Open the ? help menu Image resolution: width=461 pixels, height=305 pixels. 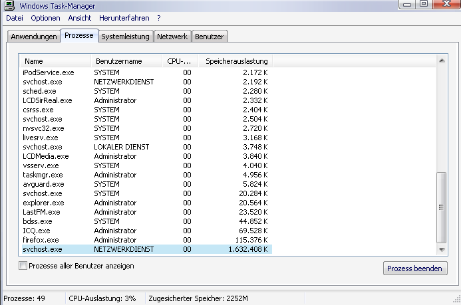[159, 18]
